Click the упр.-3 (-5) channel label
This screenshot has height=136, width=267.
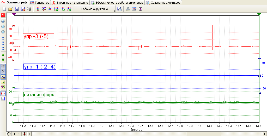[39, 36]
